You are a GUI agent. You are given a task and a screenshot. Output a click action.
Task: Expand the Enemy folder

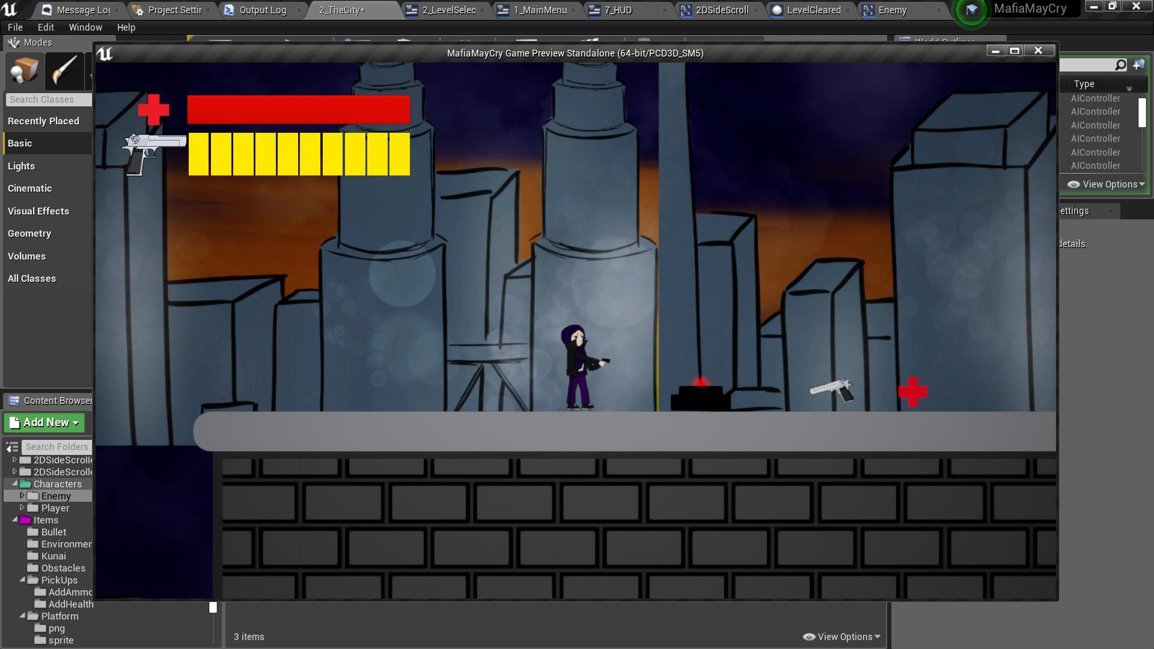click(22, 496)
